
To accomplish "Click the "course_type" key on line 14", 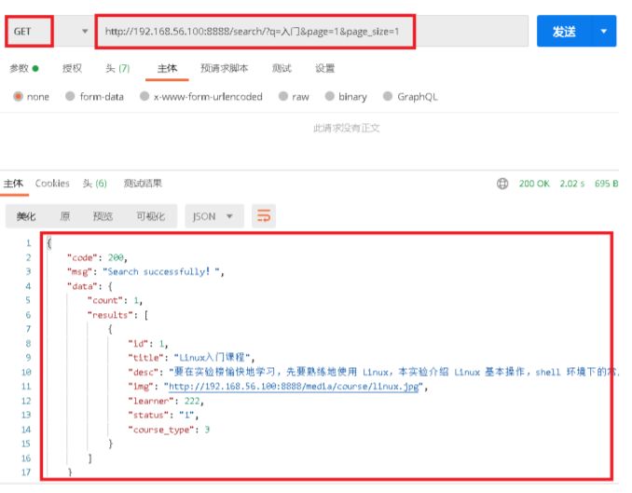I will 161,430.
